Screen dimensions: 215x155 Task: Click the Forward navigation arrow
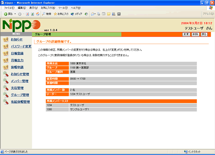pos(20,14)
